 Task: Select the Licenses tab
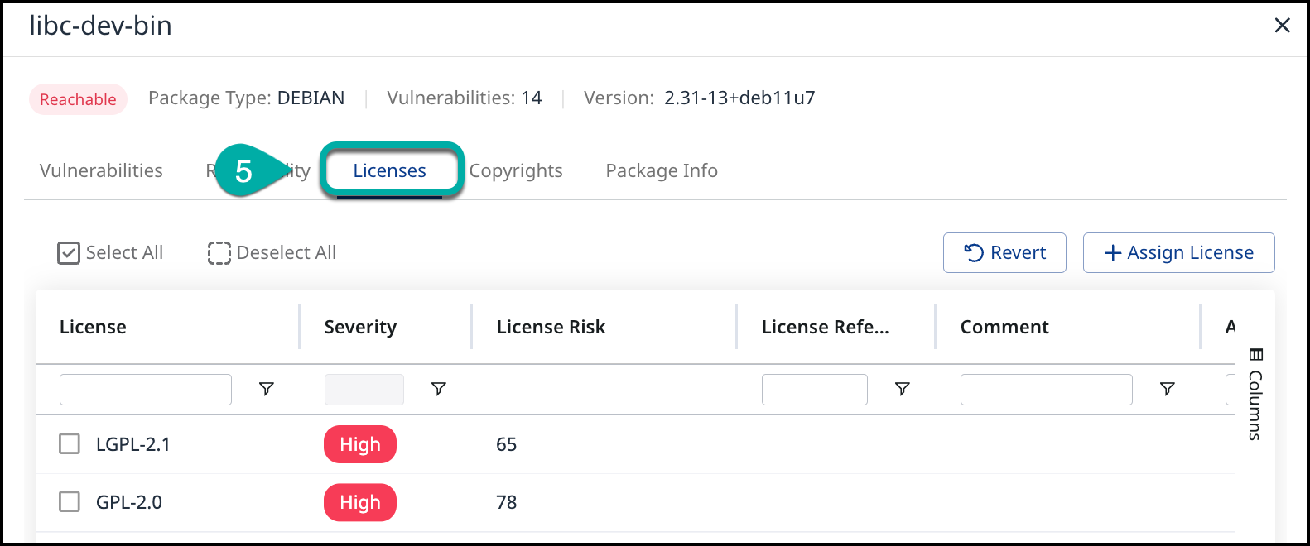click(389, 171)
